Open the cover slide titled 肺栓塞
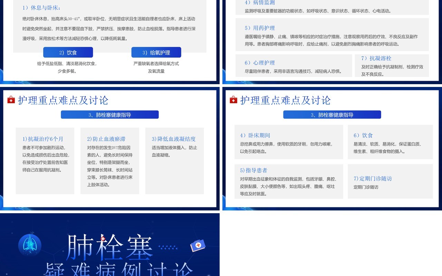This screenshot has height=276, width=442. click(110, 245)
